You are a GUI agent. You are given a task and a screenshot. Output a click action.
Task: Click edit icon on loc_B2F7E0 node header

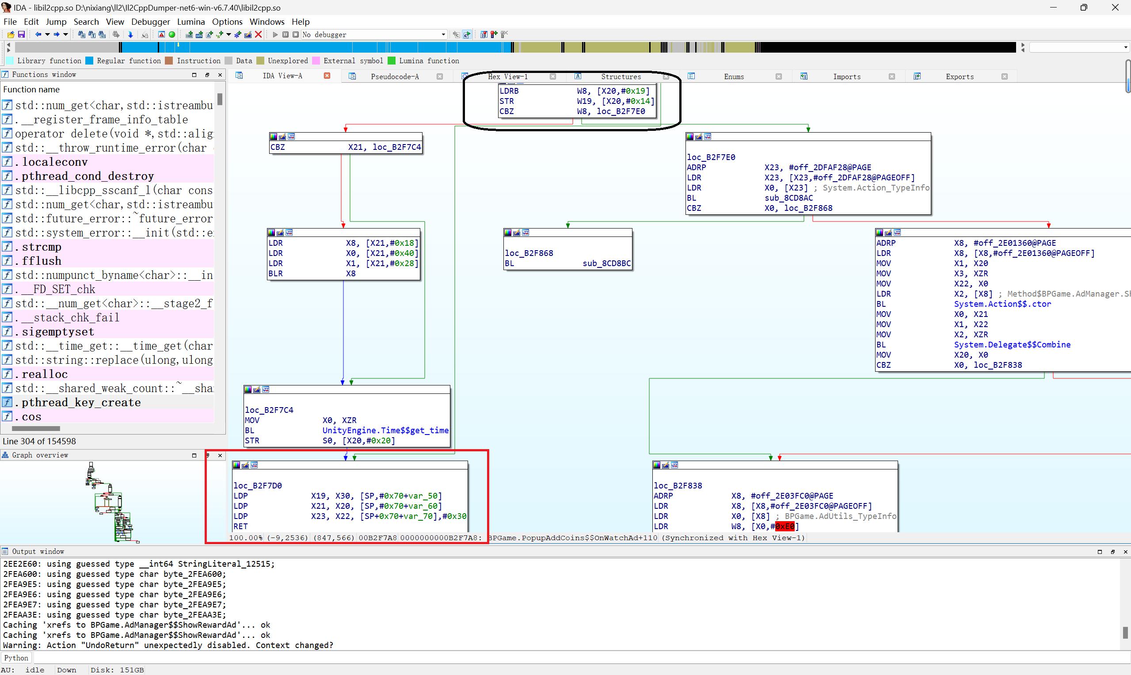[699, 137]
